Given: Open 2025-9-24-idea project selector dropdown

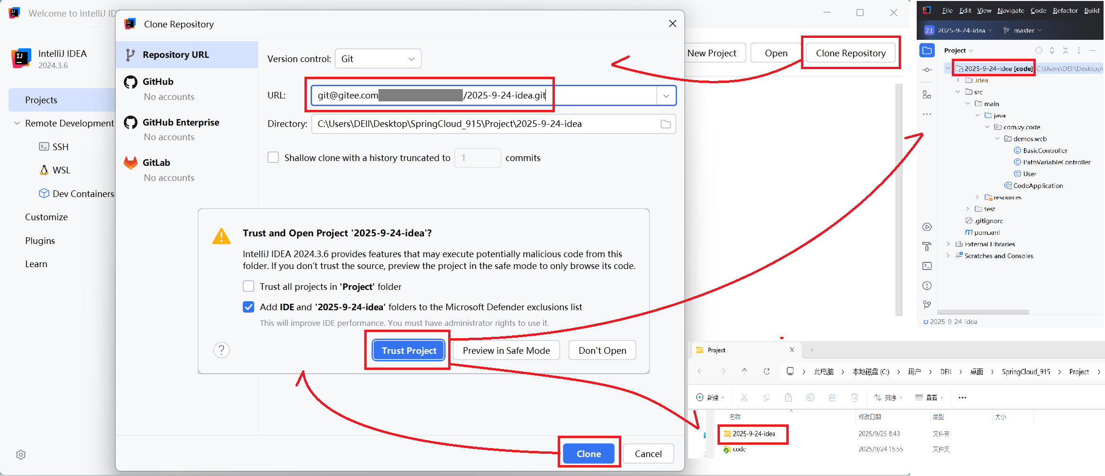Looking at the screenshot, I should tap(958, 30).
